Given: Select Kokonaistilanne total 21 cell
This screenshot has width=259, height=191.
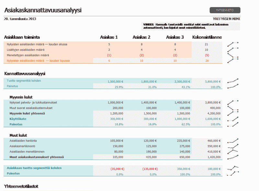Looking at the screenshot, I should (207, 44).
